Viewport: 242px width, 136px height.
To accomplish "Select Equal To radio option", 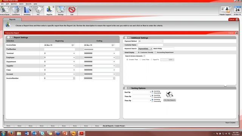I will [152, 60].
